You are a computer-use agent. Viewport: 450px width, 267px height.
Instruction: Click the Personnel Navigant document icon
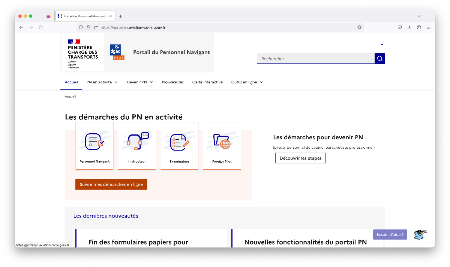[94, 142]
